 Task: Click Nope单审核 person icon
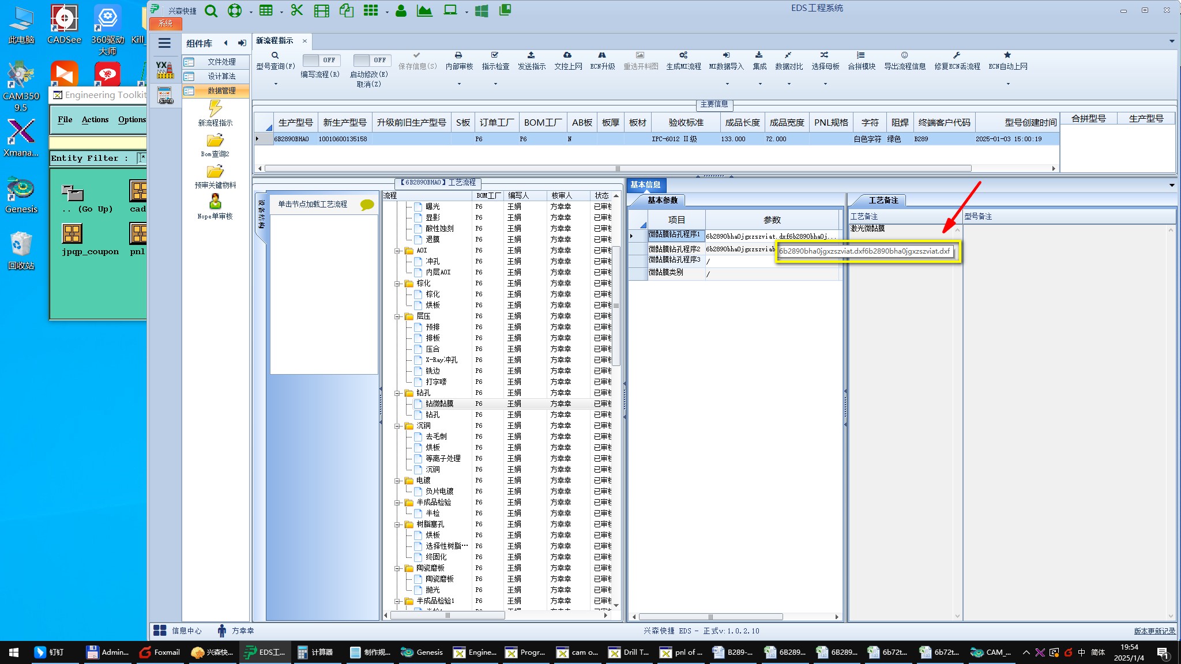(215, 202)
